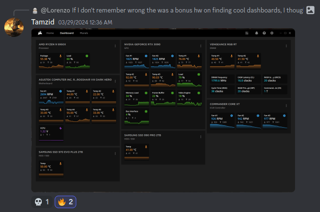This screenshot has height=212, width=320.
Task: Open the iCUE help question mark icon
Action: click(264, 33)
